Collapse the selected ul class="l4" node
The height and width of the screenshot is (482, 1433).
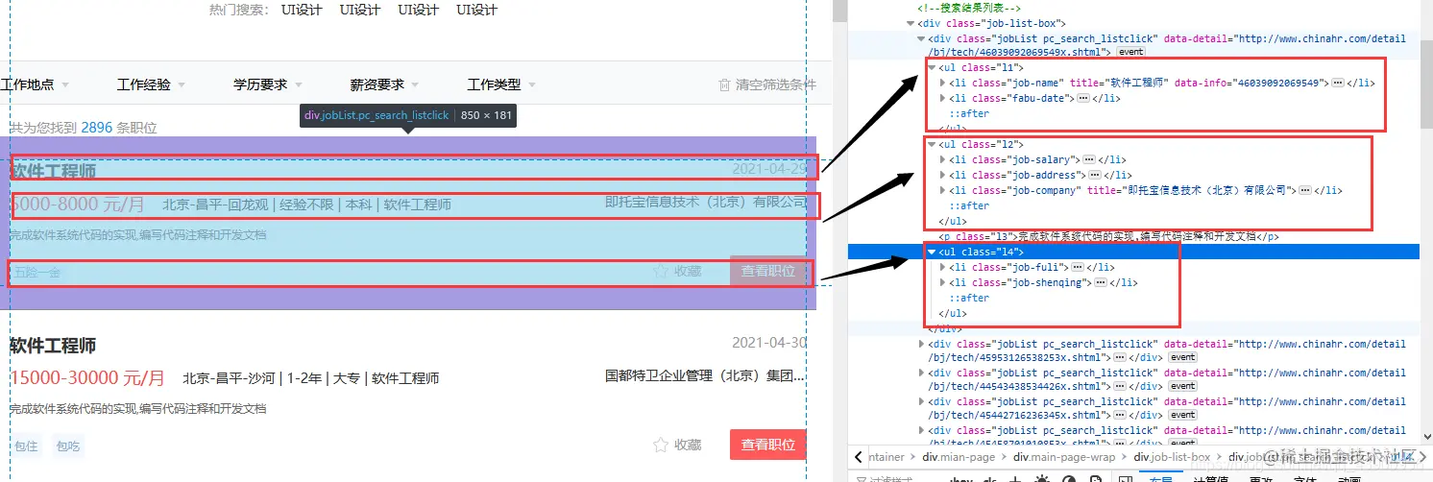coord(932,252)
